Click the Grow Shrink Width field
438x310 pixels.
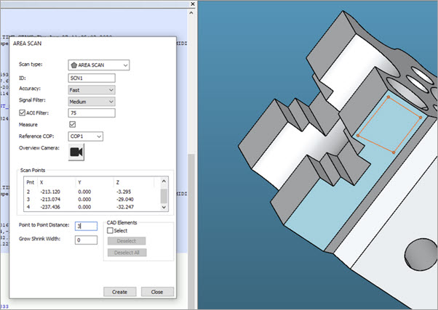point(86,240)
